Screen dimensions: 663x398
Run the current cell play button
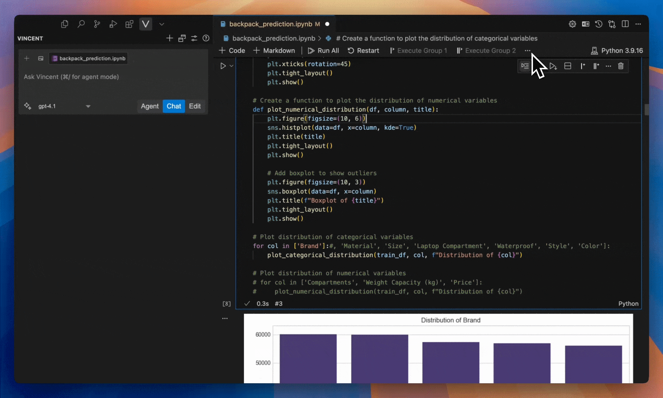click(x=223, y=66)
